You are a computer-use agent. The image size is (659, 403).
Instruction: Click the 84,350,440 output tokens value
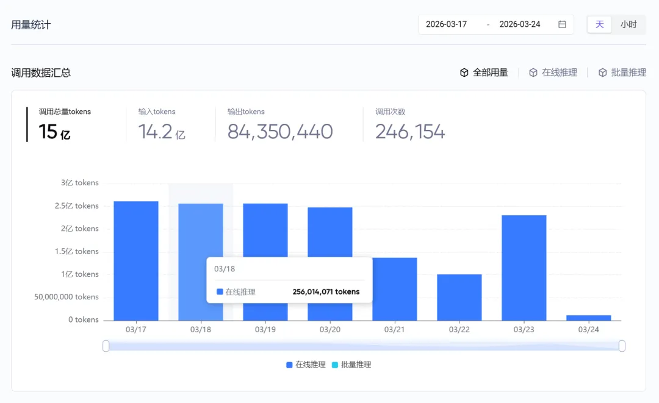280,132
